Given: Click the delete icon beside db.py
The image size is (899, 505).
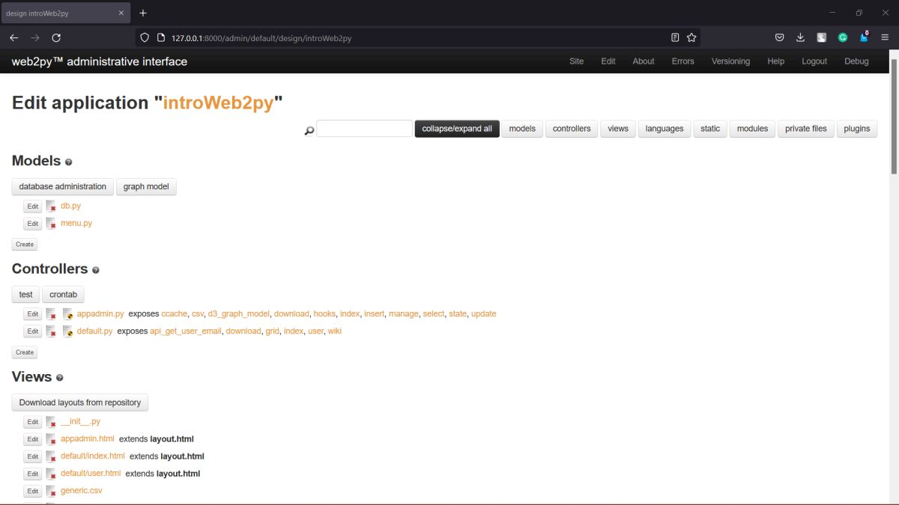Looking at the screenshot, I should [51, 206].
